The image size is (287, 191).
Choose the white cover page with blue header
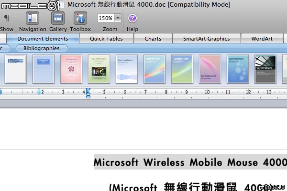[16, 69]
